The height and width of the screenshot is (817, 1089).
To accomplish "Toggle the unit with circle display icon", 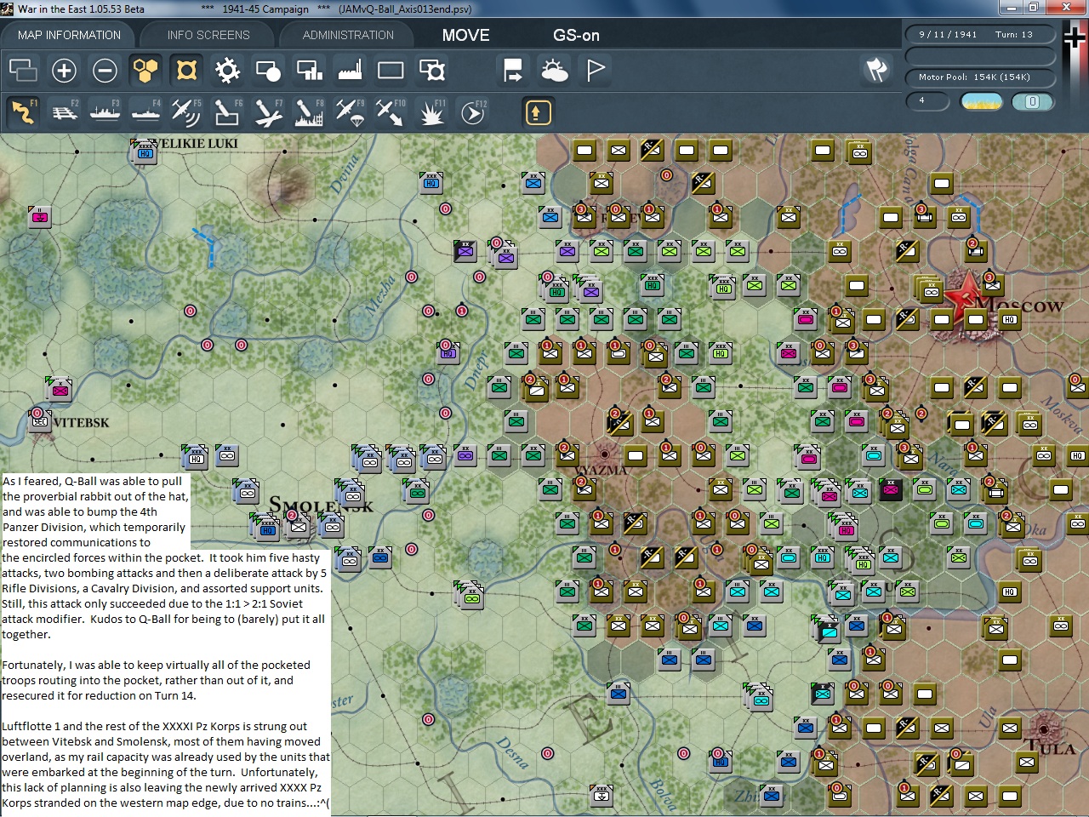I will point(268,70).
